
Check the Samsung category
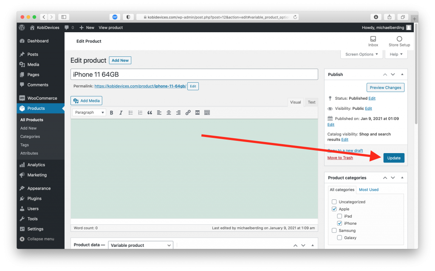click(334, 231)
